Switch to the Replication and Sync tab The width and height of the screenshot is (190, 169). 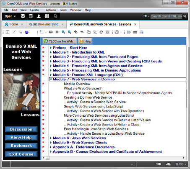click(44, 24)
